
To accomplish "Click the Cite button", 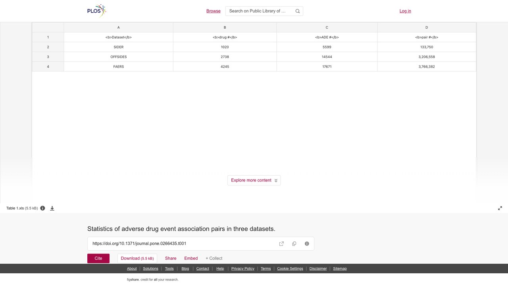I will point(98,258).
